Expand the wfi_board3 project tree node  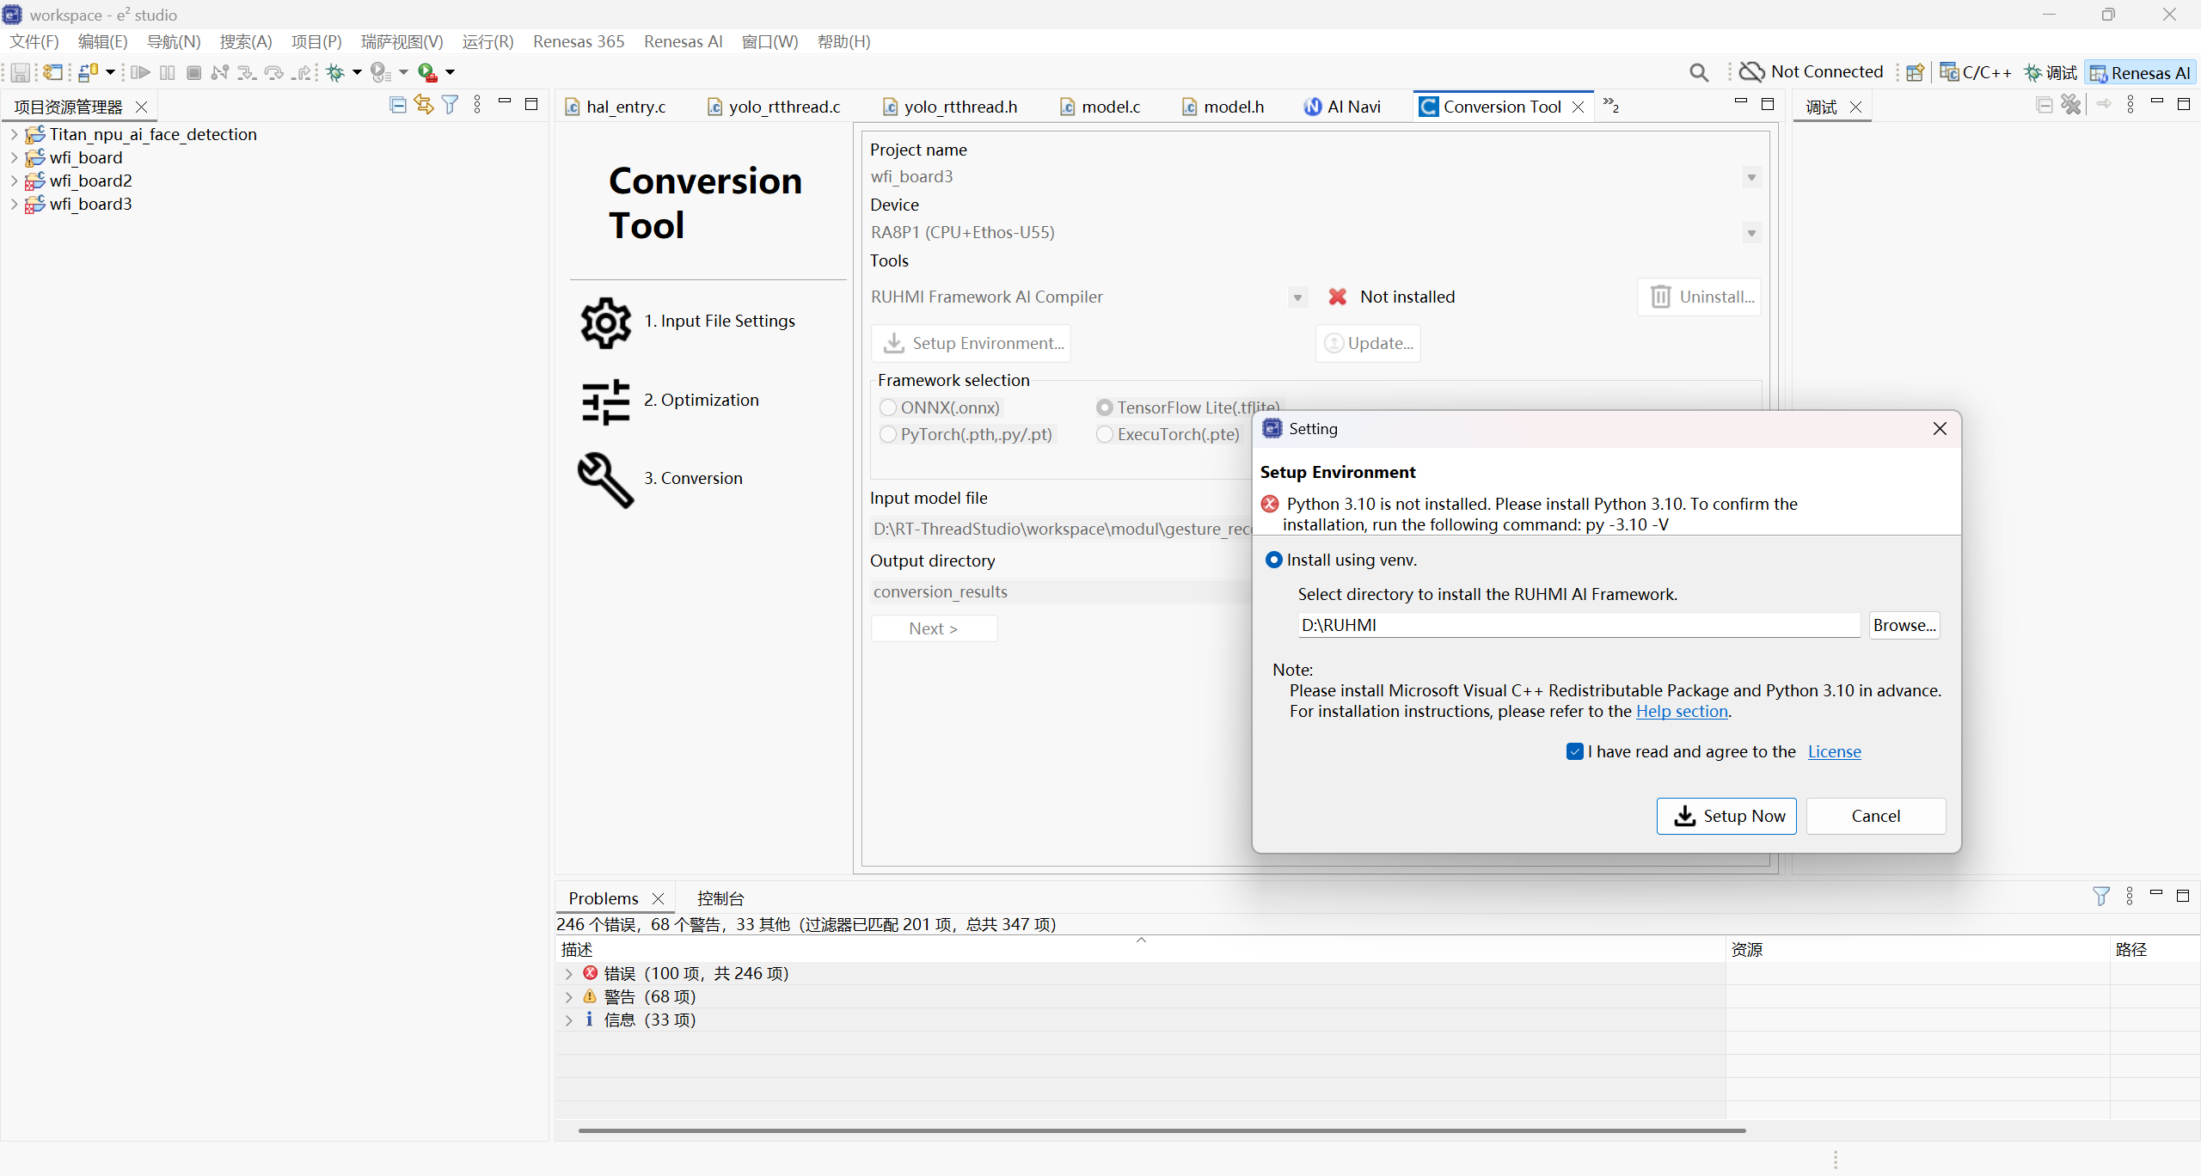[x=14, y=204]
